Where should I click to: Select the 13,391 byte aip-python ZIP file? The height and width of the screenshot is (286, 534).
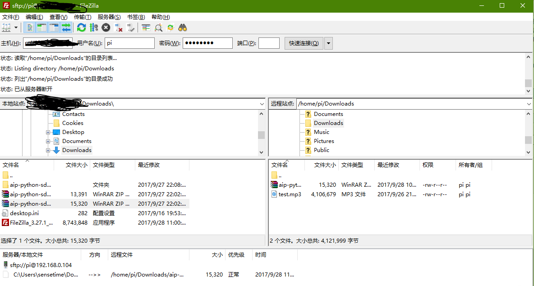click(95, 194)
